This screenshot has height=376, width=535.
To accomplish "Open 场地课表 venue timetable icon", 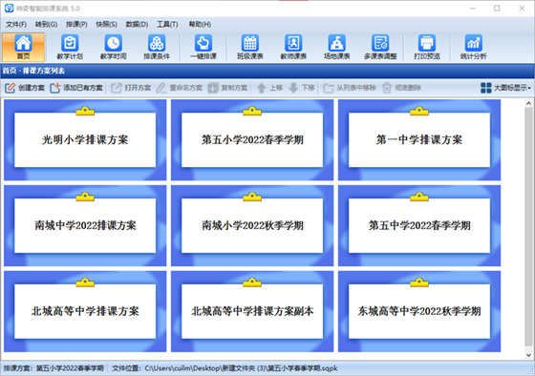I will [336, 47].
